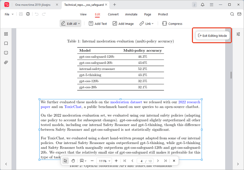Click the 52.2% accuracy value

point(143,69)
